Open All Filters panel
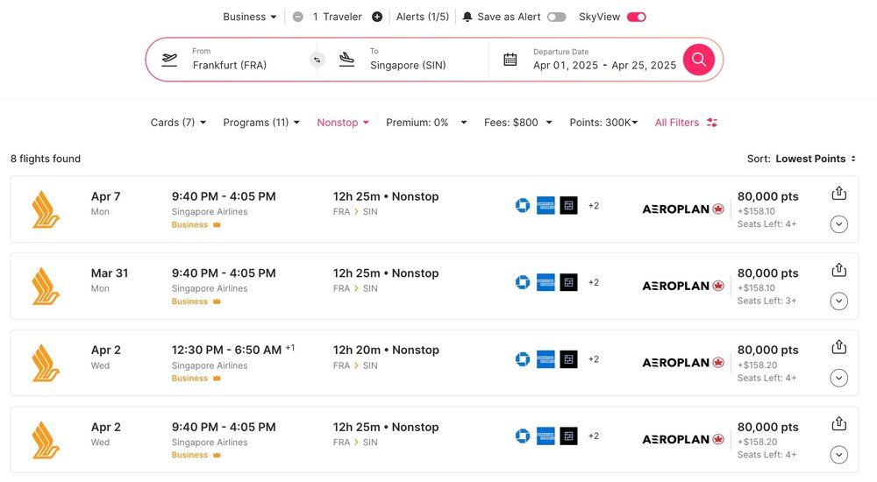This screenshot has width=877, height=482. coord(686,123)
